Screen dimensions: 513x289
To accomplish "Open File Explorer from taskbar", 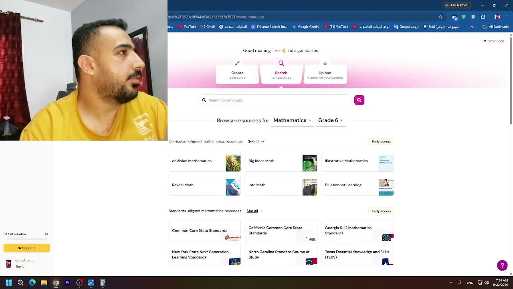I will coord(44,283).
